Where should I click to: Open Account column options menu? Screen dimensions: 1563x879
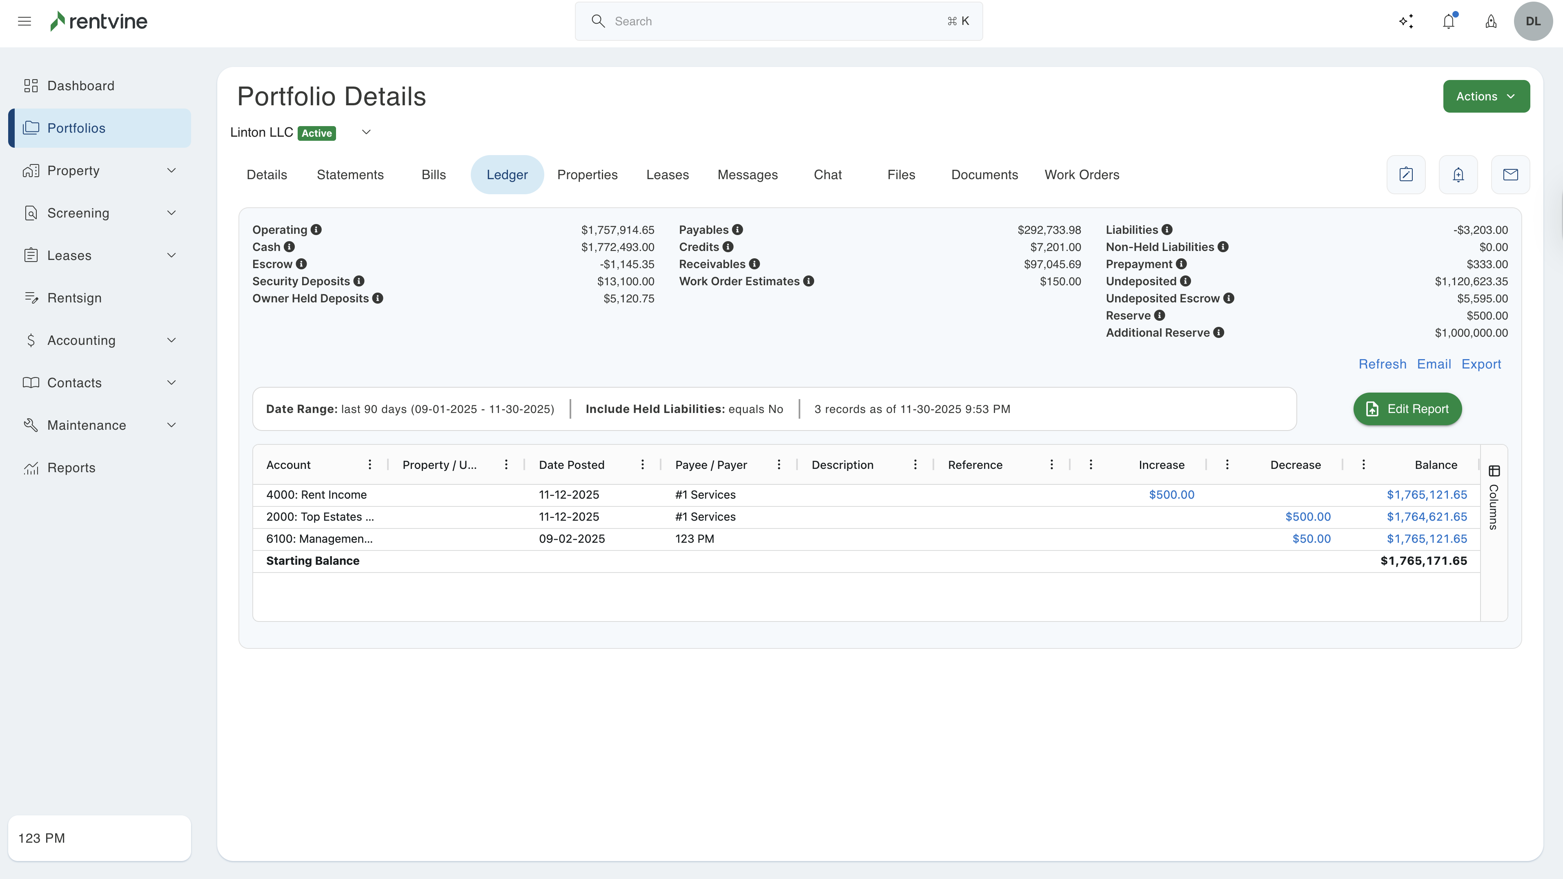pos(370,465)
